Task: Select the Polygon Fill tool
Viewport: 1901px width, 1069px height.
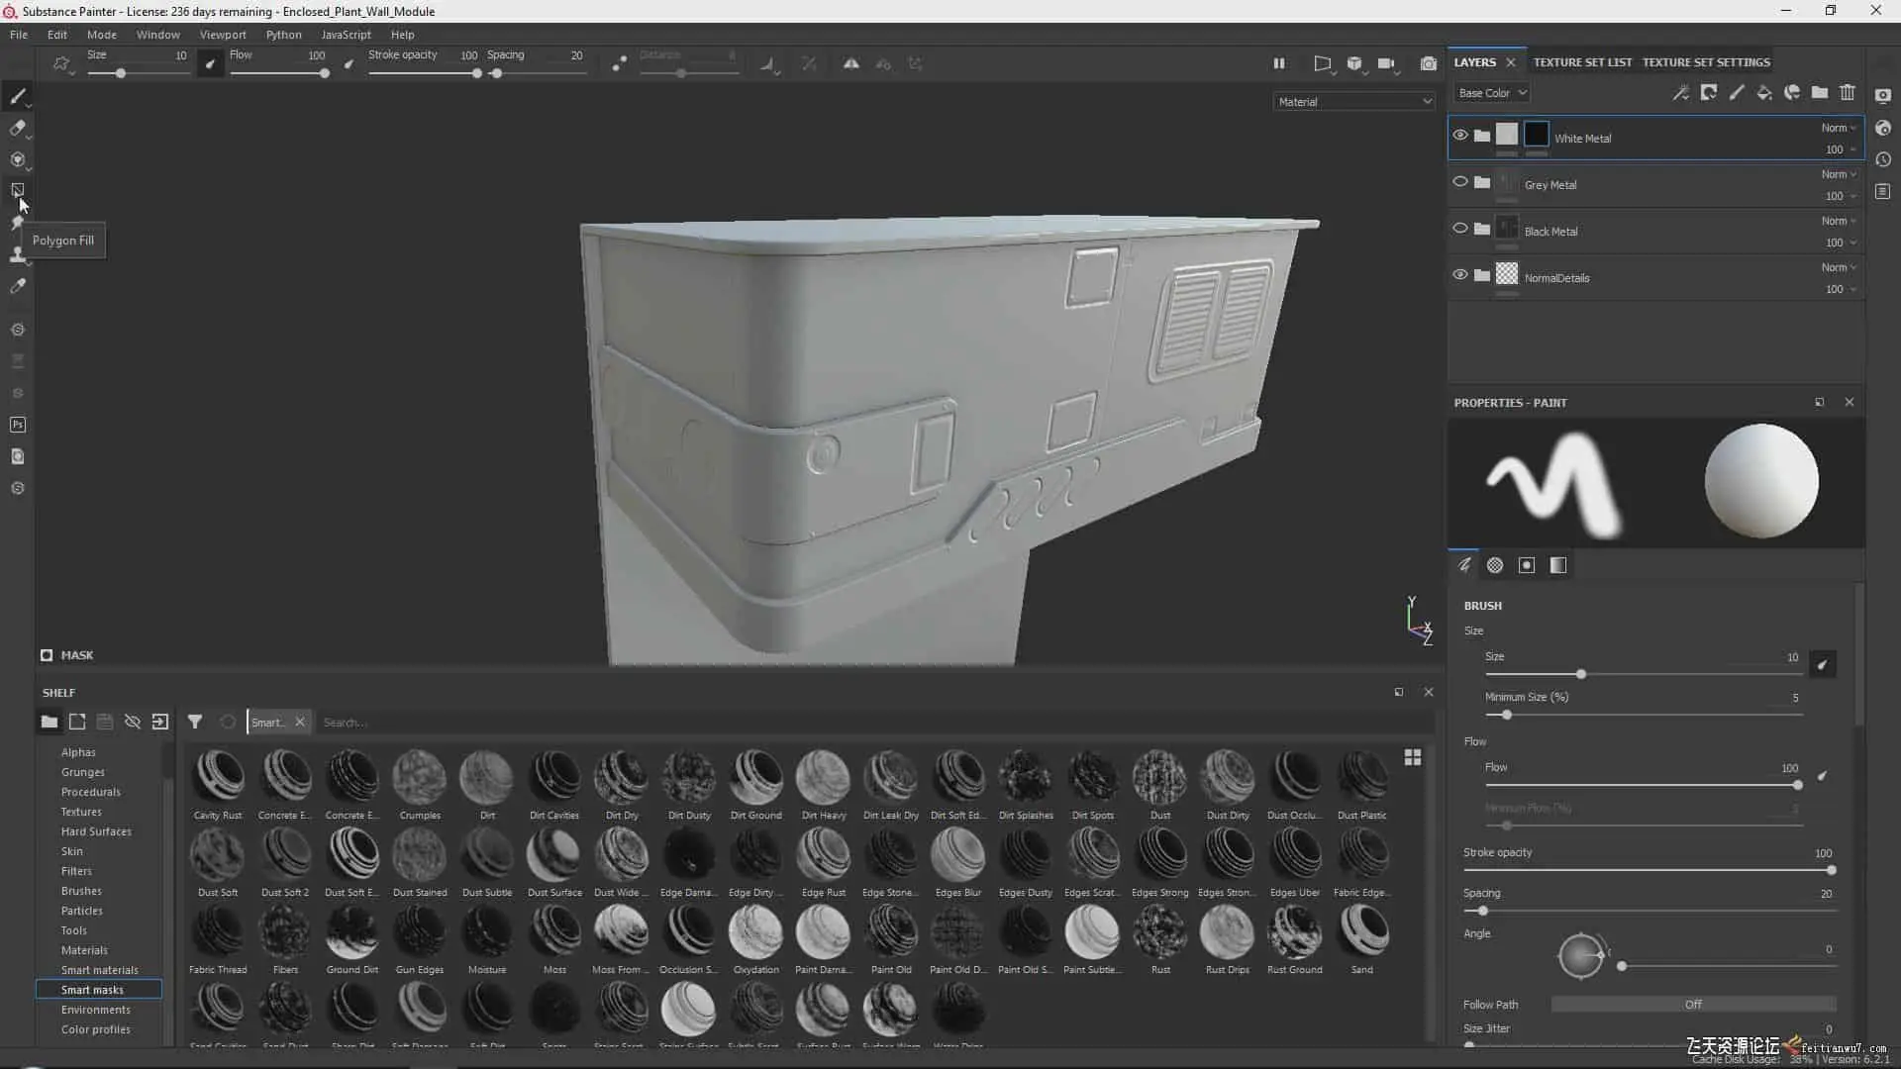Action: [x=17, y=190]
